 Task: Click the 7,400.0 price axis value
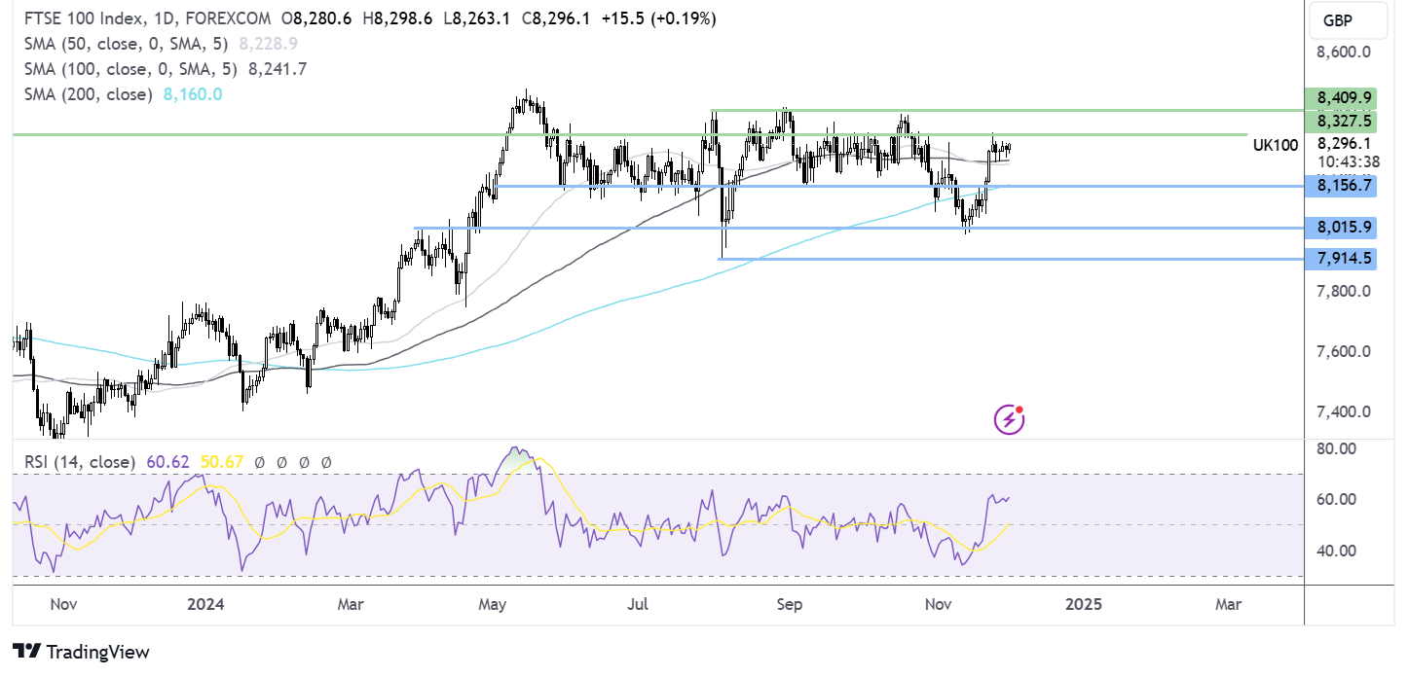click(1344, 411)
